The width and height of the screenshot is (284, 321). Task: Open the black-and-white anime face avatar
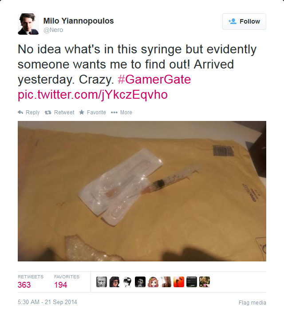click(127, 282)
